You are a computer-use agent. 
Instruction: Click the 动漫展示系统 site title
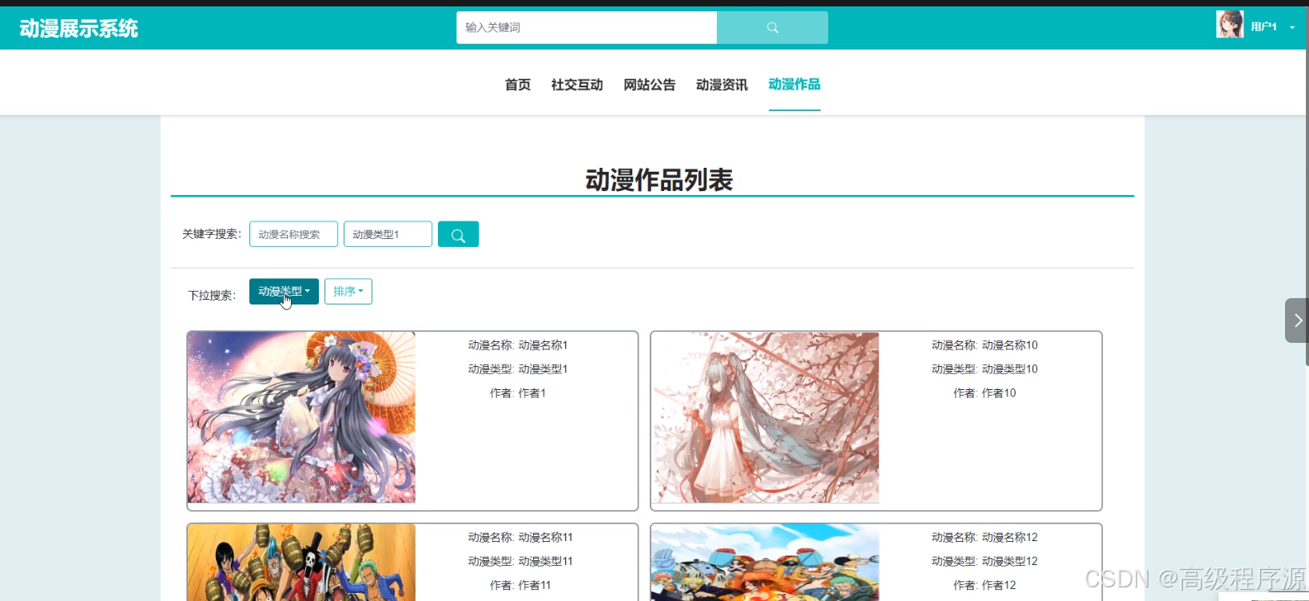click(x=79, y=29)
